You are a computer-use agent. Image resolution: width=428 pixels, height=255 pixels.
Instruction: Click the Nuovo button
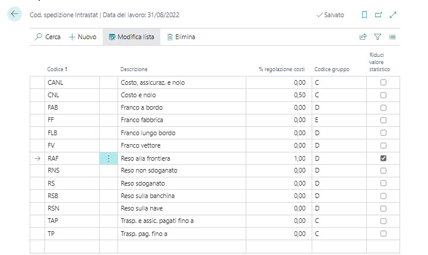pyautogui.click(x=83, y=37)
